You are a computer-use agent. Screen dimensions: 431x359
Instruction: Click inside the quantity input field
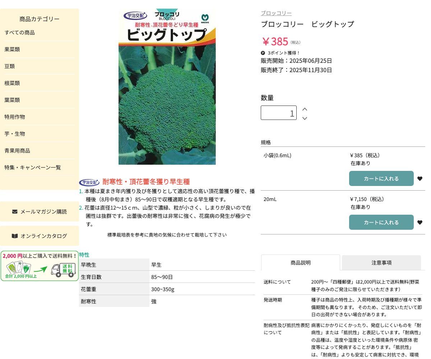[x=279, y=112]
